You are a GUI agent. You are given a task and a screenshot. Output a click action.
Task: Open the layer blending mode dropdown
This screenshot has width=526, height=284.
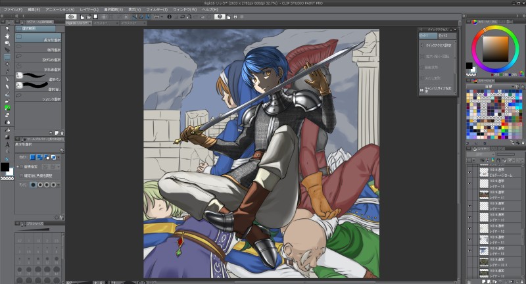(x=481, y=154)
